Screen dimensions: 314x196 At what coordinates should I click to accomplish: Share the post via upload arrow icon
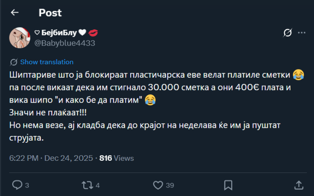coord(298,185)
